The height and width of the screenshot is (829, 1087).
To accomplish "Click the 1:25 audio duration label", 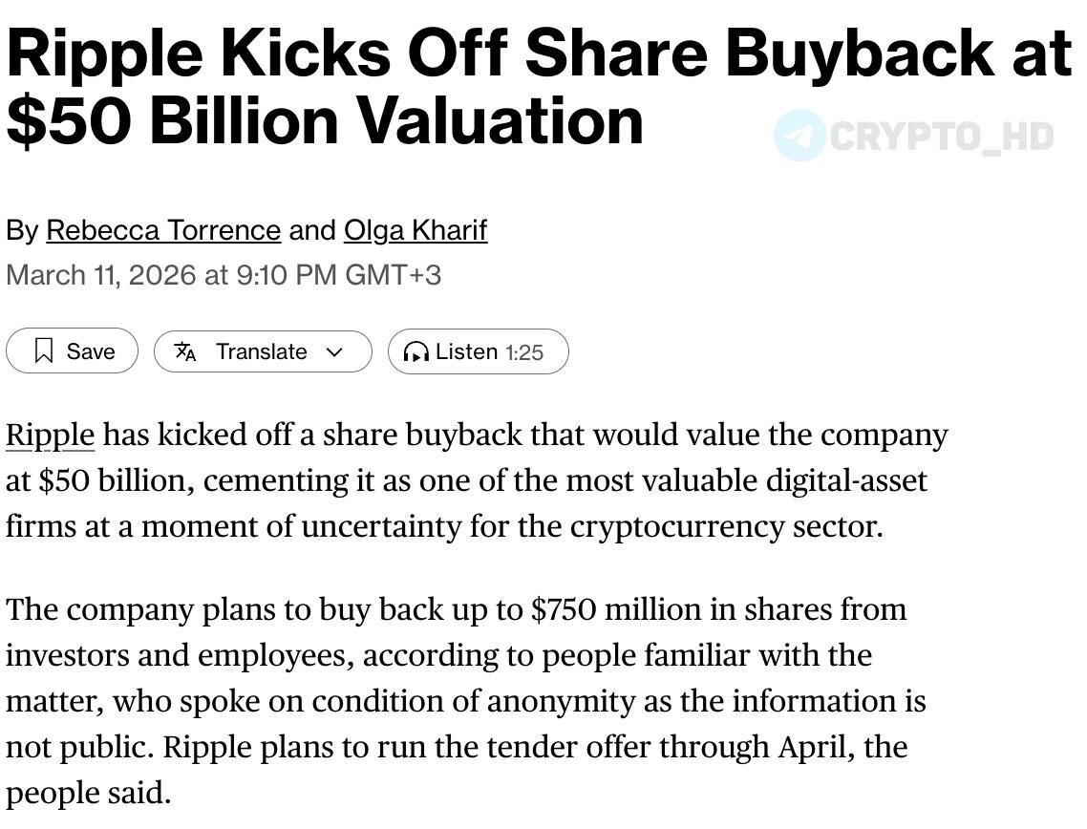I will [524, 352].
